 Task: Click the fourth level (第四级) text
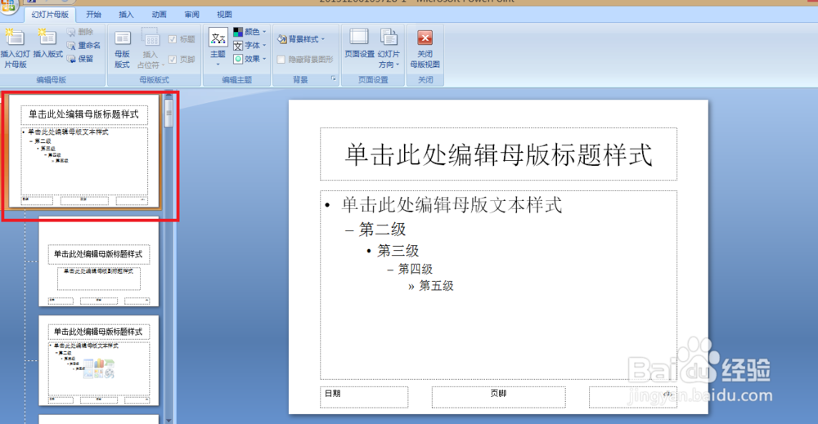[416, 269]
